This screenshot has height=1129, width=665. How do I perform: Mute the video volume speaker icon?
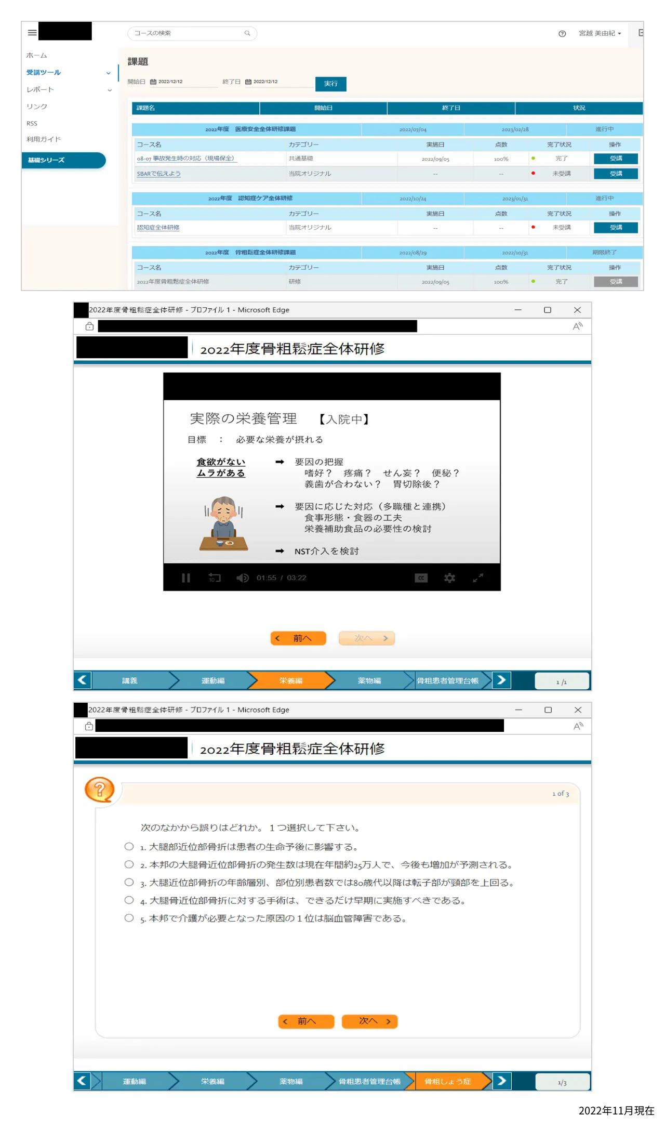[x=242, y=578]
